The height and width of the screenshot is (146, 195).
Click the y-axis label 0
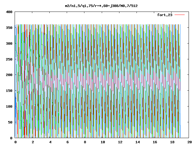tap(11, 138)
